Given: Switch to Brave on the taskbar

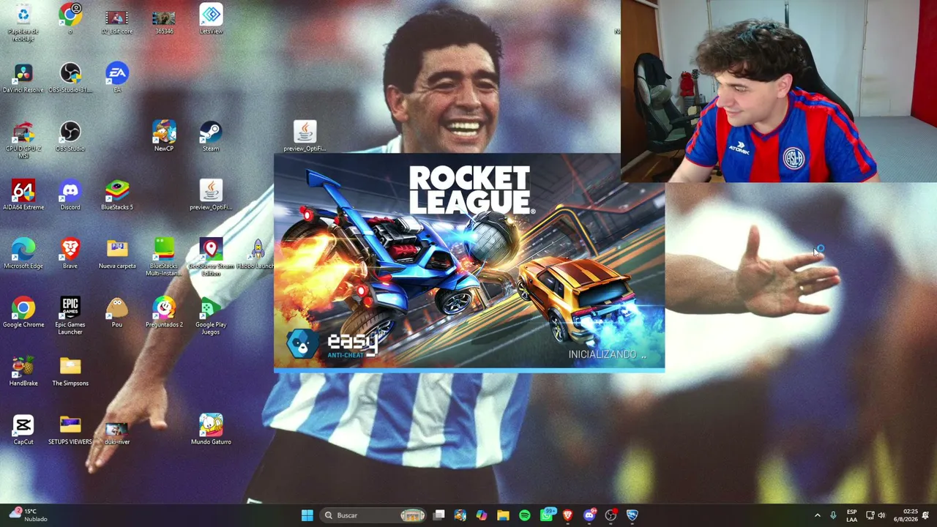Looking at the screenshot, I should coord(567,515).
